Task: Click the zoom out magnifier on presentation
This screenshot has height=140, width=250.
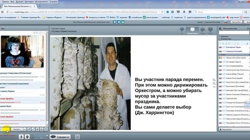Action: tap(214, 83)
